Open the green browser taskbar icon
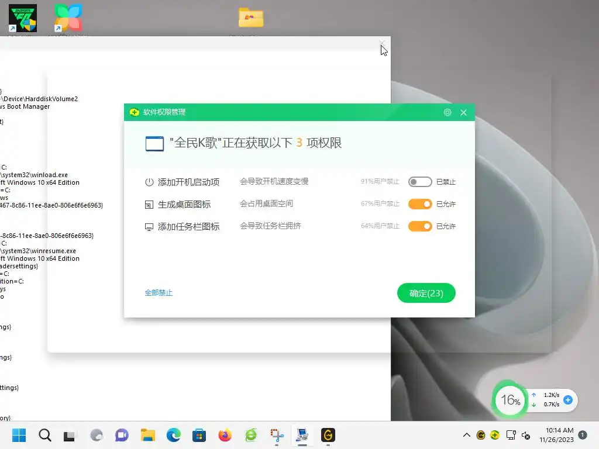This screenshot has height=449, width=599. pyautogui.click(x=251, y=435)
